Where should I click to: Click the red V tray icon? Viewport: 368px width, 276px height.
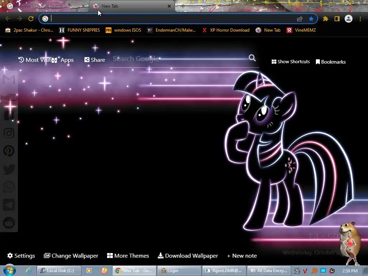coord(305,271)
